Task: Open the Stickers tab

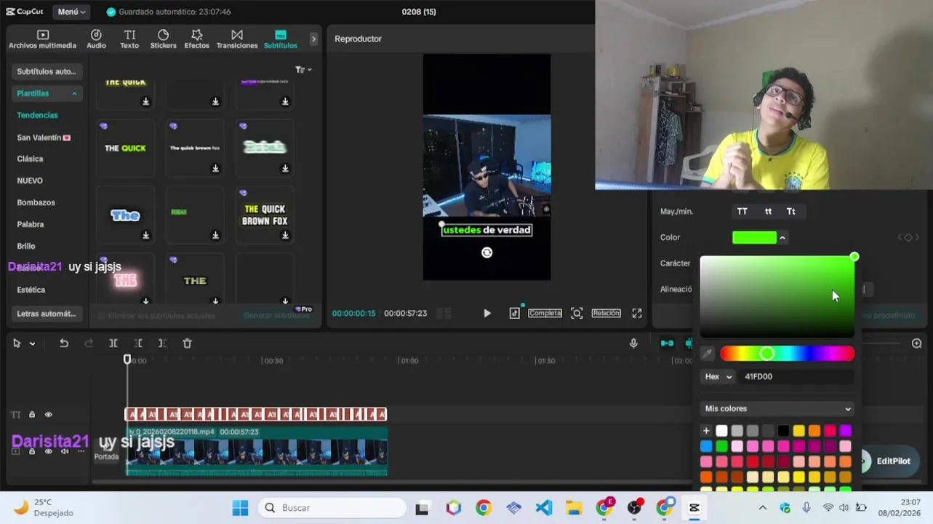Action: pos(163,39)
